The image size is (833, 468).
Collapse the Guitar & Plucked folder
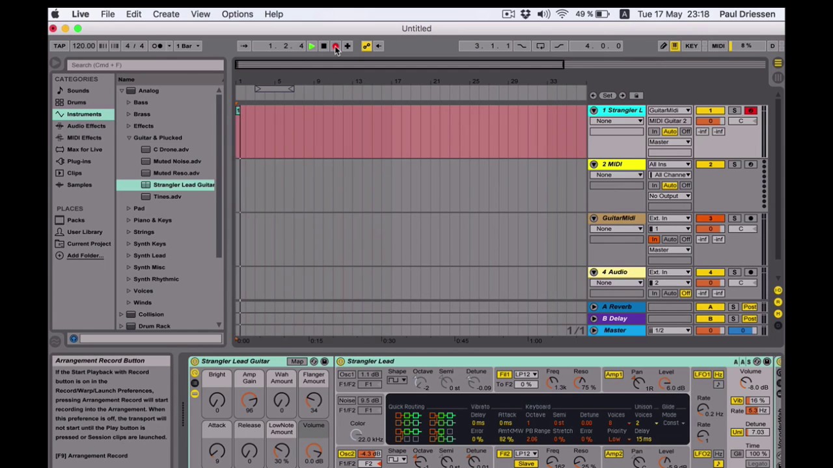click(128, 138)
